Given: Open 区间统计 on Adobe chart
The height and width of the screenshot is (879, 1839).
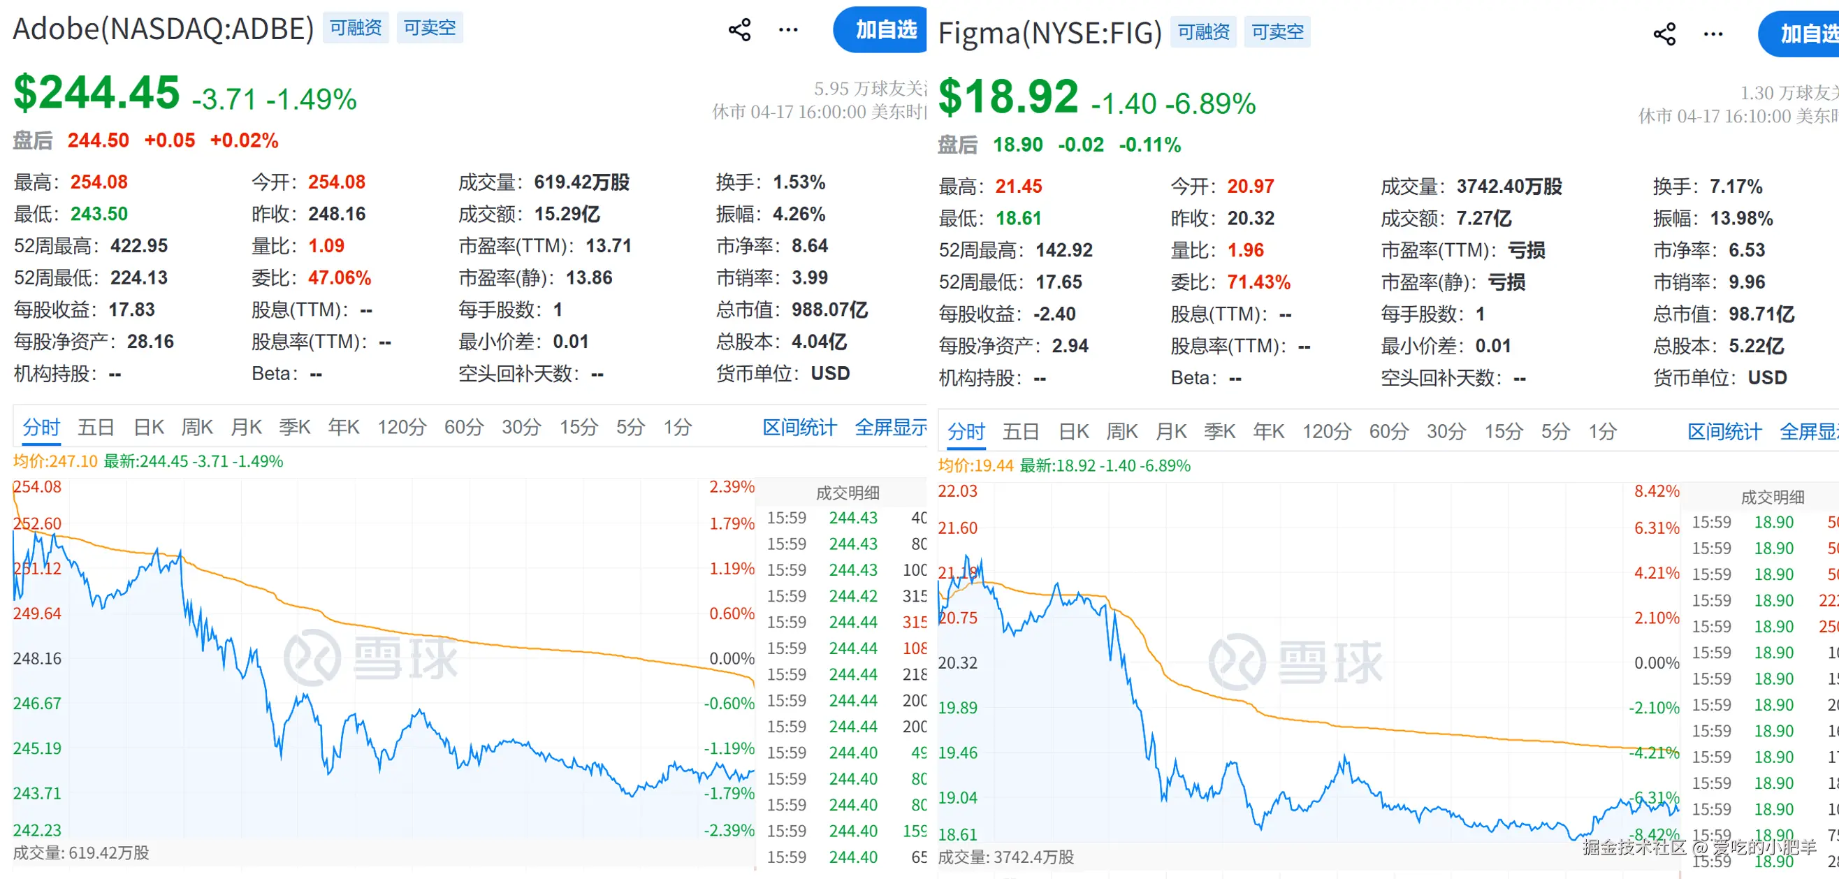Looking at the screenshot, I should (799, 427).
